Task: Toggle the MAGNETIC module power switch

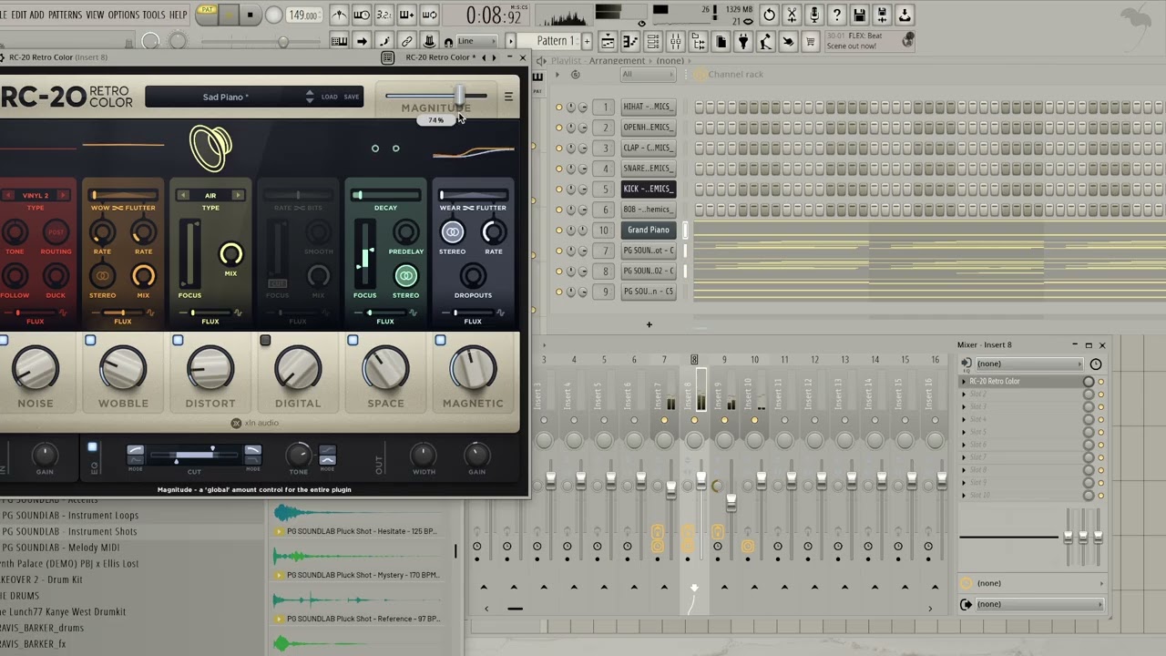Action: coord(440,341)
